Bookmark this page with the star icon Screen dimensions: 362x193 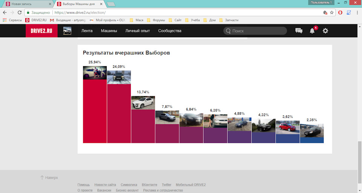coord(332,12)
